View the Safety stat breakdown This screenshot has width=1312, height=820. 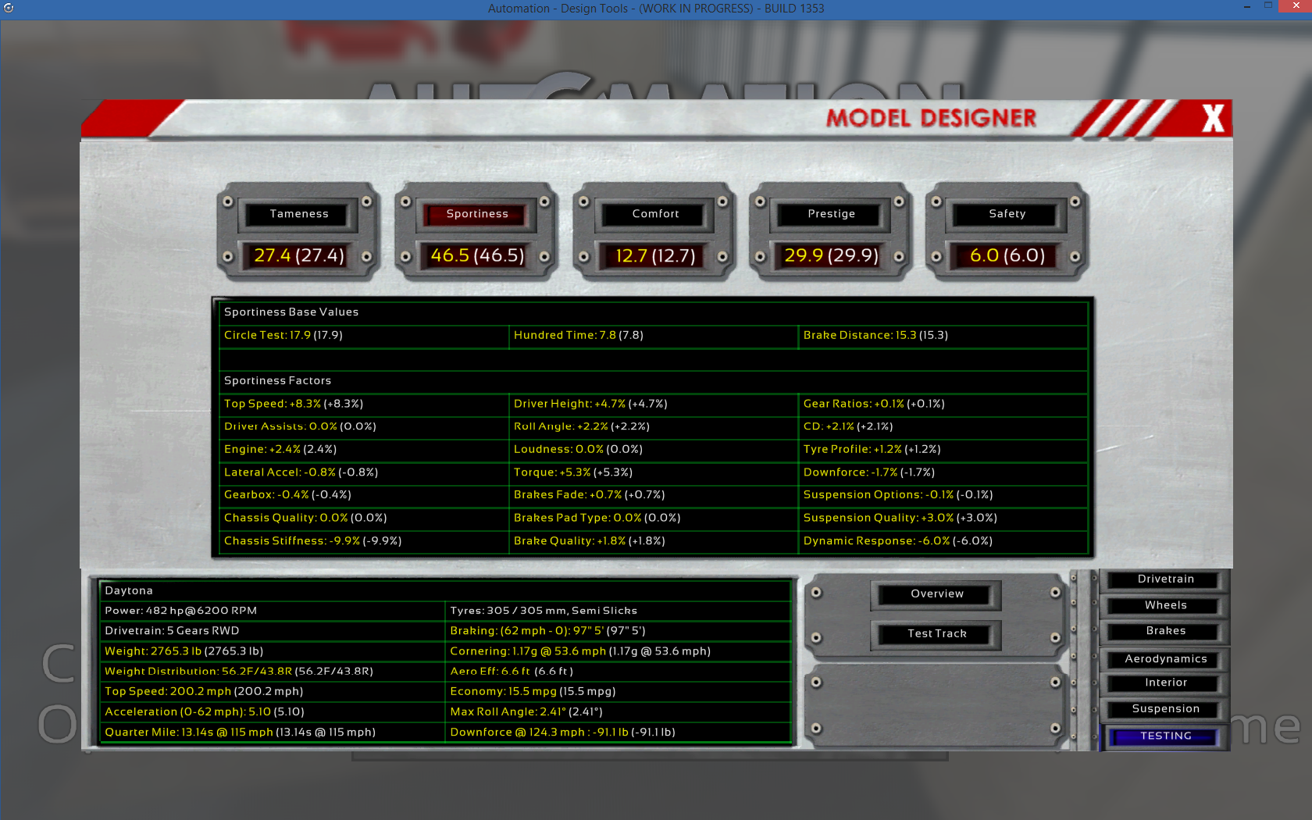pos(1007,214)
